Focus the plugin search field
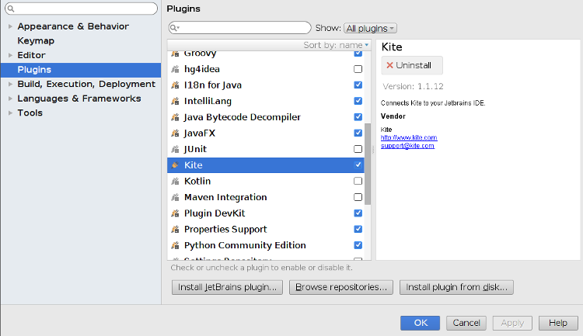Screen dimensions: 583x336 pos(240,28)
